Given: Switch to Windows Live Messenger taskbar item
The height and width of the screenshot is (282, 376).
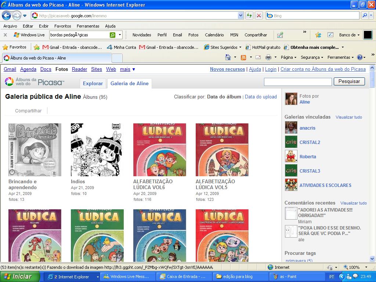Looking at the screenshot, I should 127,277.
